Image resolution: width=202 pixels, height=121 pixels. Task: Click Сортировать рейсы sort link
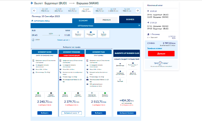coord(41,21)
